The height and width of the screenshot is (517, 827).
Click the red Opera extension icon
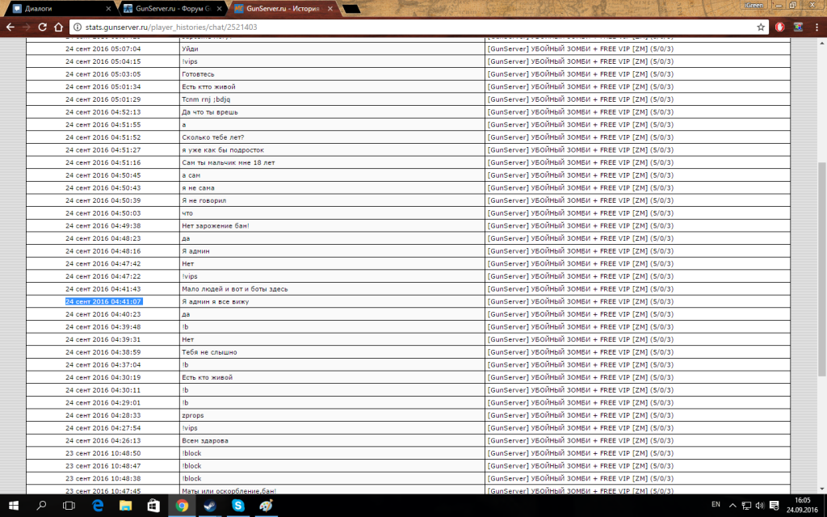tap(780, 27)
